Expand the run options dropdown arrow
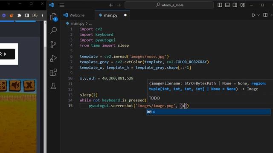This screenshot has width=273, height=153. pyautogui.click(x=259, y=15)
